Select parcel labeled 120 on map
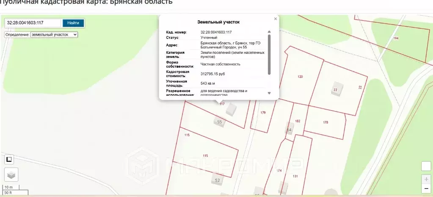433x197 pixels. [x=300, y=77]
